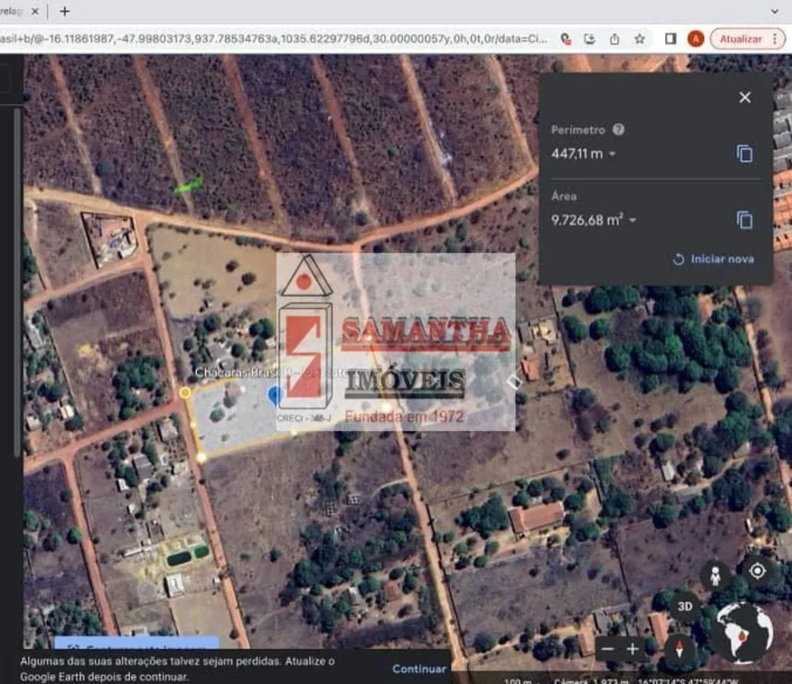The width and height of the screenshot is (792, 684).
Task: Center map on my location
Action: tap(757, 571)
